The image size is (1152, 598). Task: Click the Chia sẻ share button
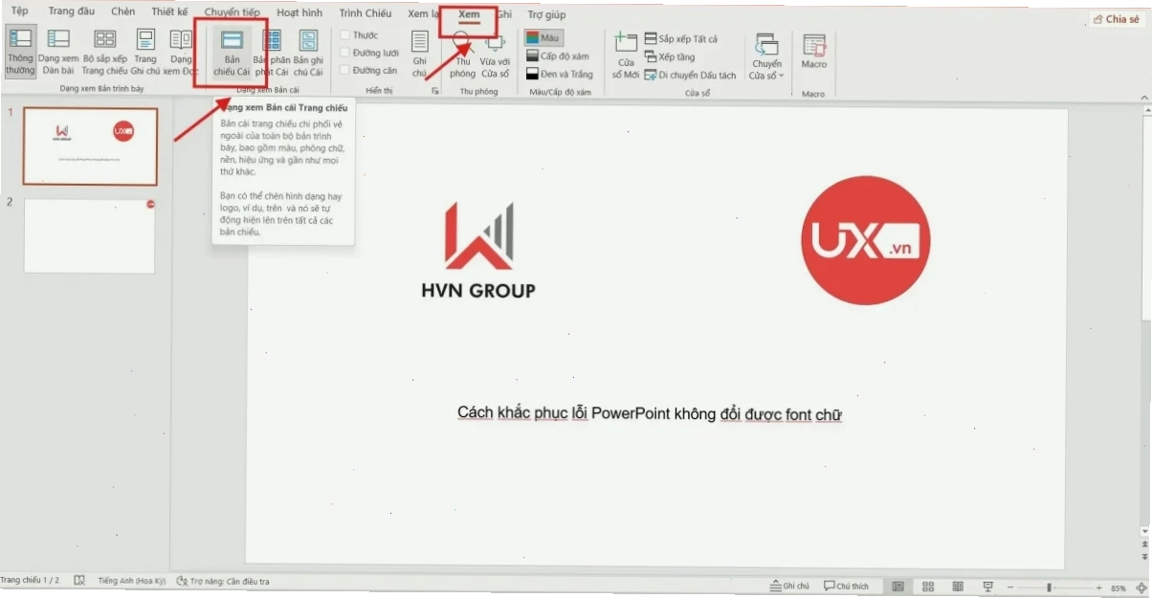[x=1117, y=19]
